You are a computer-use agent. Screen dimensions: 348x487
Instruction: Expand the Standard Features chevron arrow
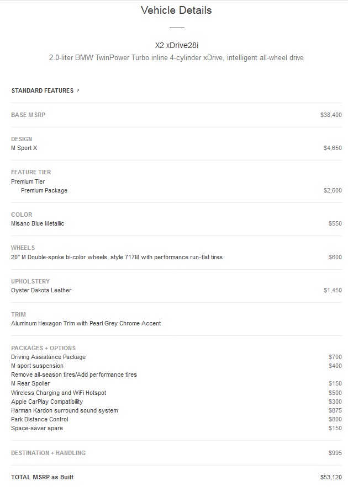pos(78,90)
